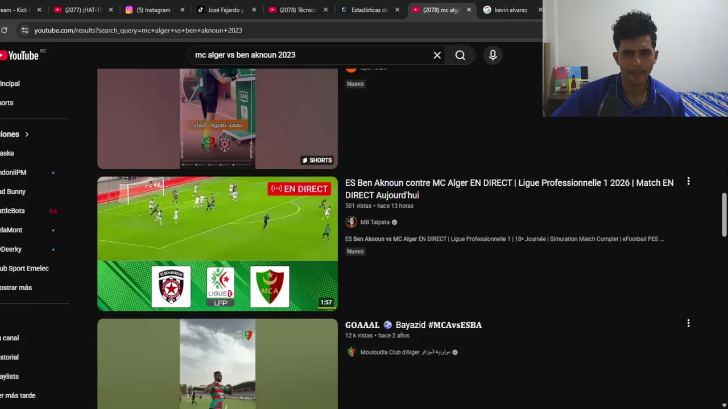728x409 pixels.
Task: Open GOAAAL Bayazid #MCAvsESBA video title
Action: pos(413,325)
